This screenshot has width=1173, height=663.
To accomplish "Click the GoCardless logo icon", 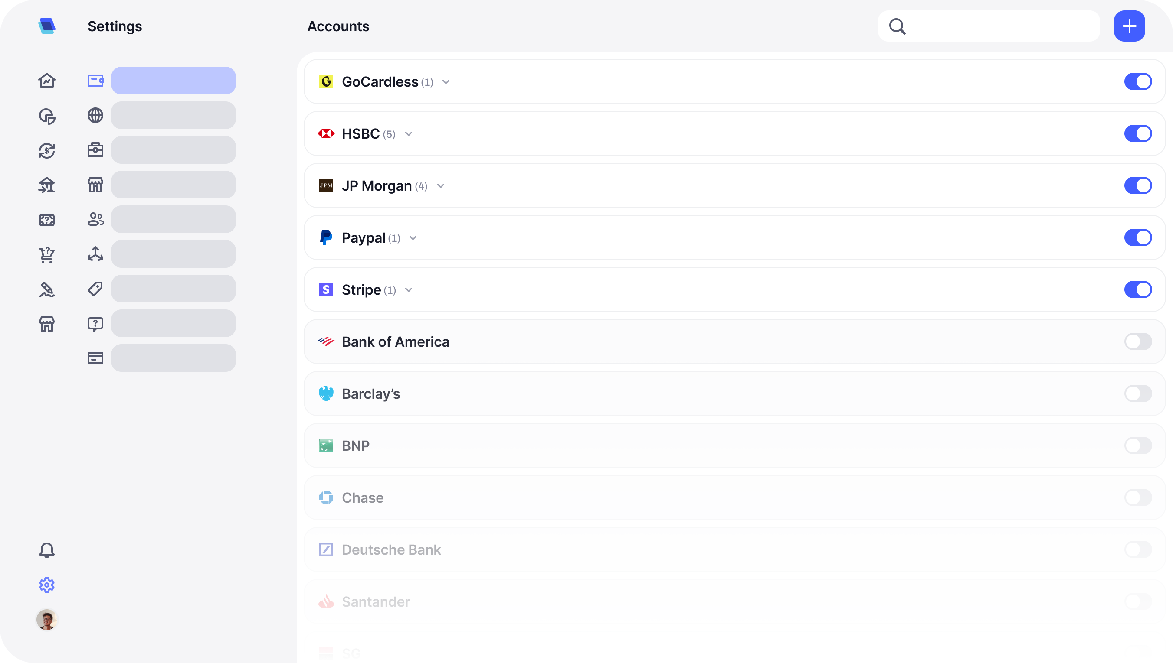I will pos(326,81).
